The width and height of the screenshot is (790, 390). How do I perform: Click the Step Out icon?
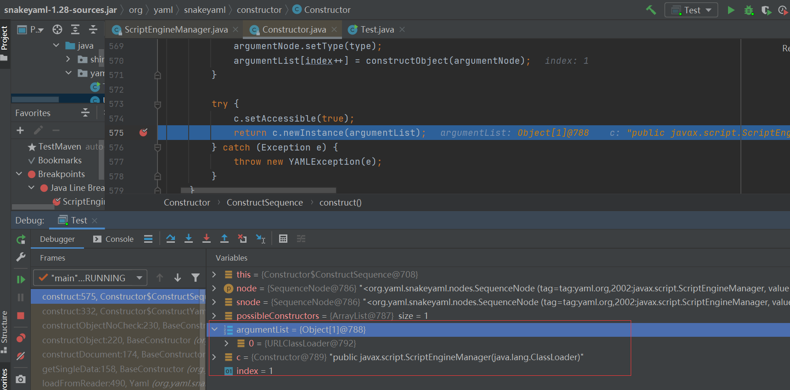coord(224,239)
